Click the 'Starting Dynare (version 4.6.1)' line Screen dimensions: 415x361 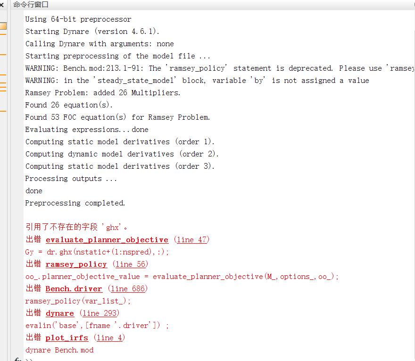coord(92,32)
